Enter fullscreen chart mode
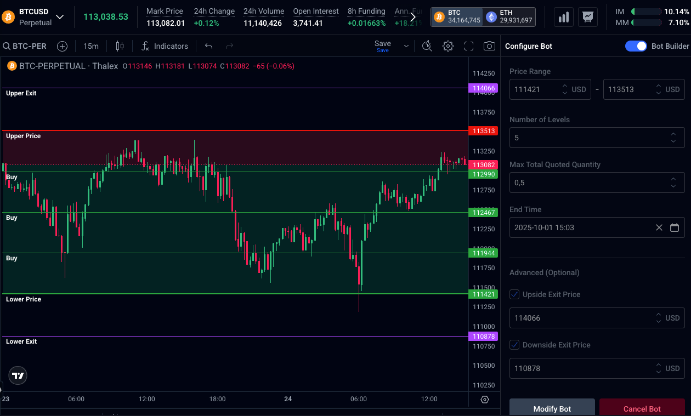The height and width of the screenshot is (416, 691). pos(469,46)
